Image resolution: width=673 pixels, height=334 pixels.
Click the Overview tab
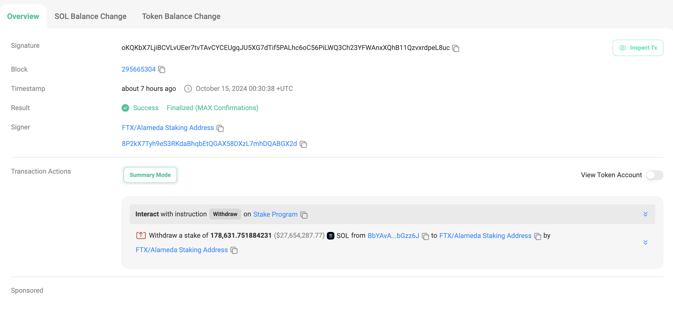[x=24, y=16]
